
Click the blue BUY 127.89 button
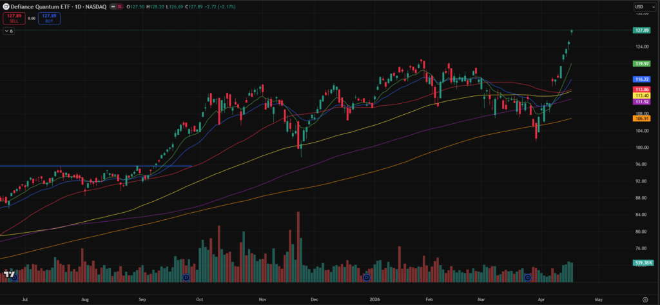(49, 18)
